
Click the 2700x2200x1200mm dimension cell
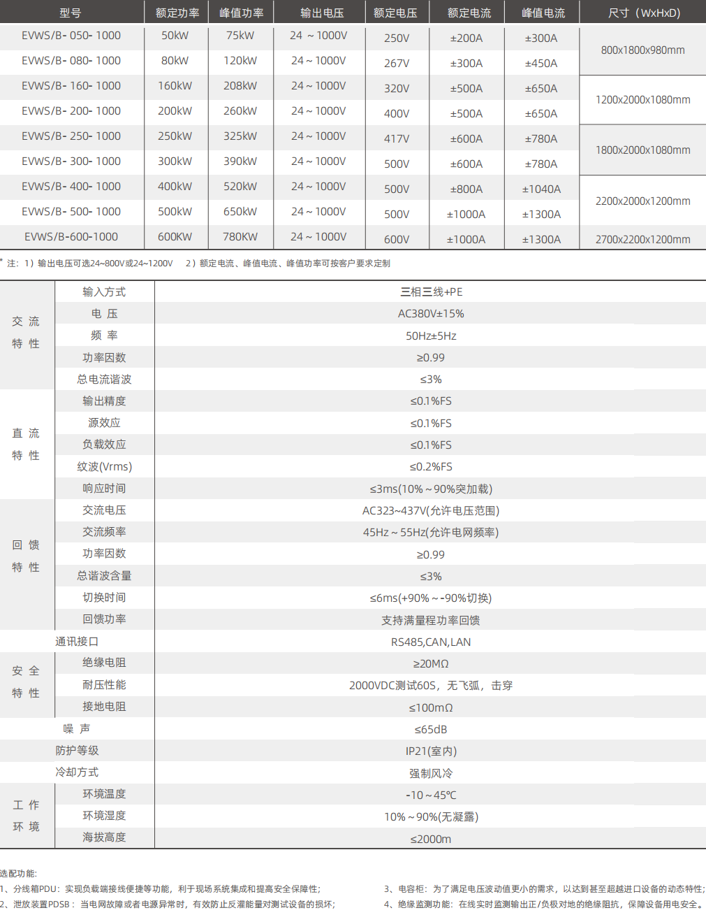[642, 239]
